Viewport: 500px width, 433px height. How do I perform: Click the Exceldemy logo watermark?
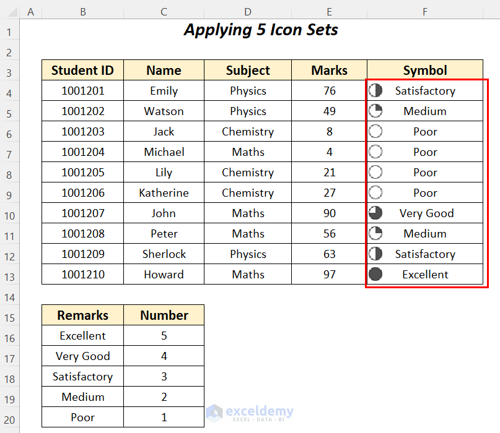[x=250, y=413]
